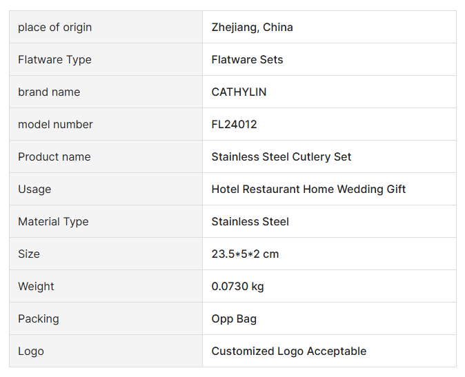This screenshot has height=377, width=465.
Task: Click the 'Product name' label
Action: (54, 157)
